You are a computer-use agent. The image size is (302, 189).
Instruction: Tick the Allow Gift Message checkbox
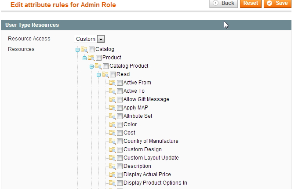coord(120,100)
